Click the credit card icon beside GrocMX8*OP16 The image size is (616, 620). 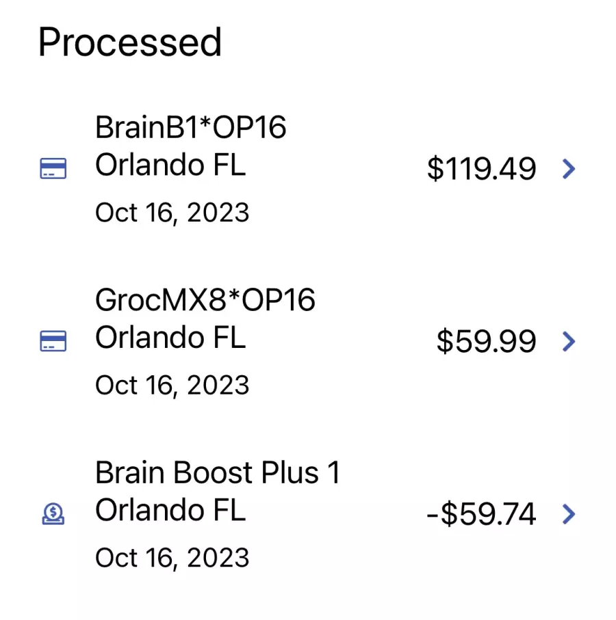[x=53, y=341]
